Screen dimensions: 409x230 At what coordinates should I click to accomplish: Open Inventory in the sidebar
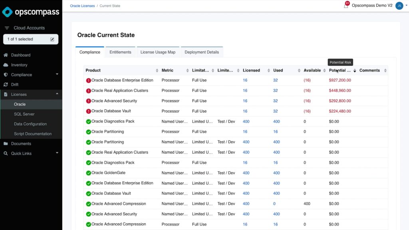point(19,65)
